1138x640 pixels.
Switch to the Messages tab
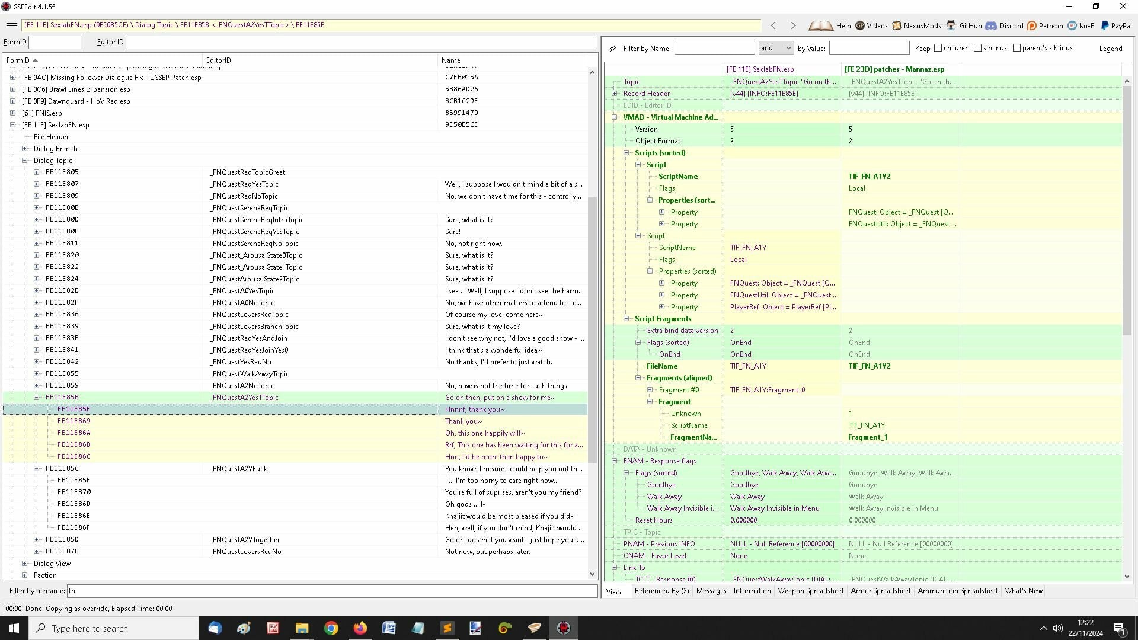pos(711,591)
